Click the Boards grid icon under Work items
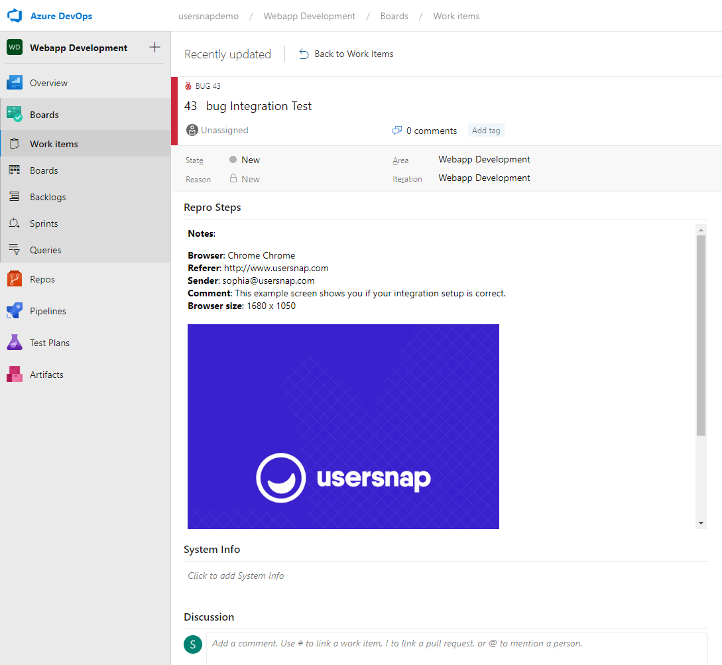 click(15, 170)
